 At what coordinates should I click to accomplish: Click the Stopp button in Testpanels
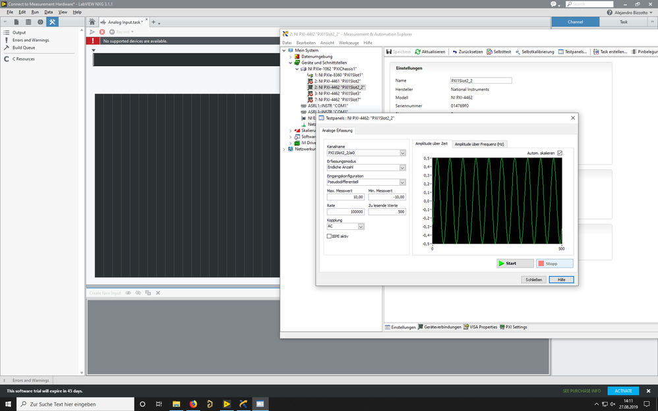(x=554, y=263)
